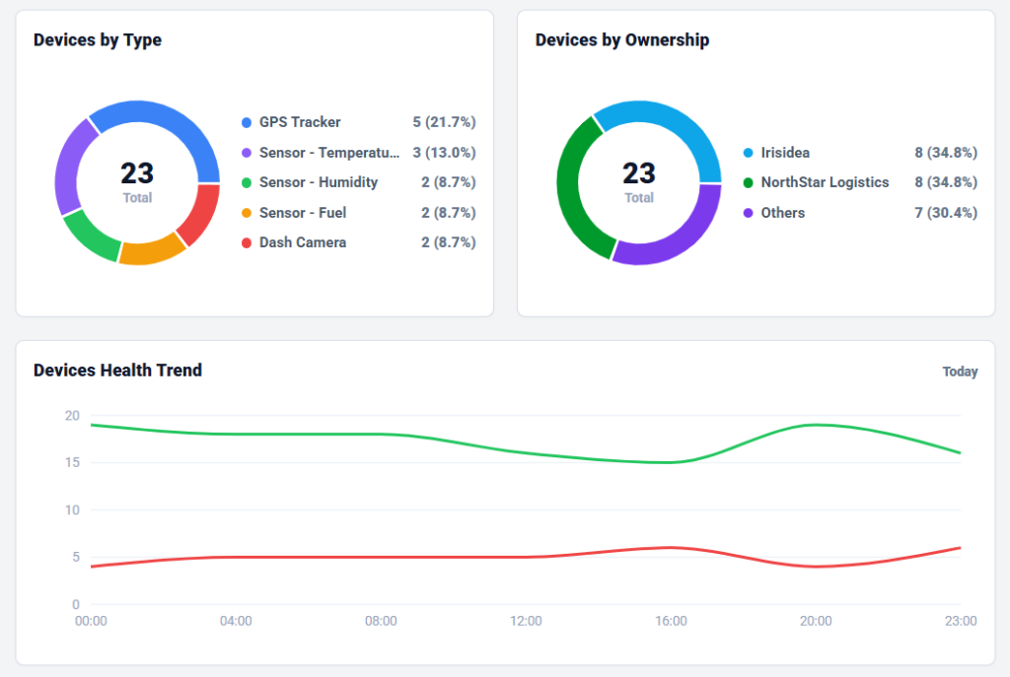
Task: Click the Today label on health trend
Action: coord(960,372)
